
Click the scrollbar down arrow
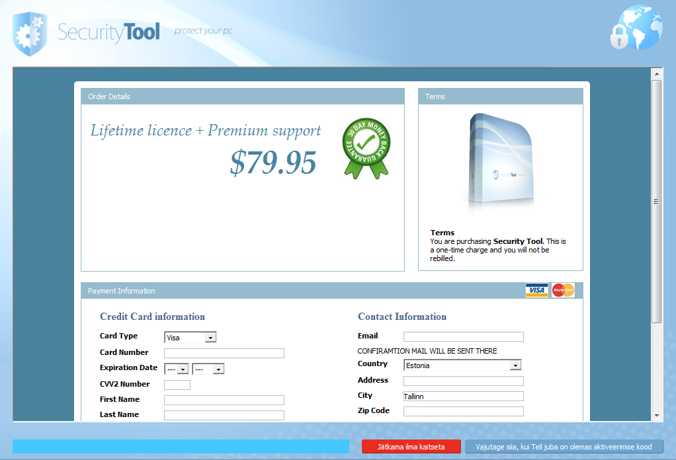657,416
